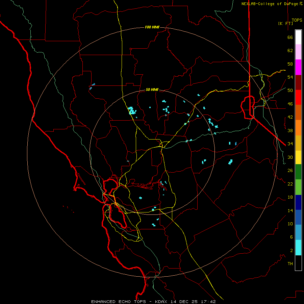Click the "14 DEC 25" date stamp

point(184,302)
